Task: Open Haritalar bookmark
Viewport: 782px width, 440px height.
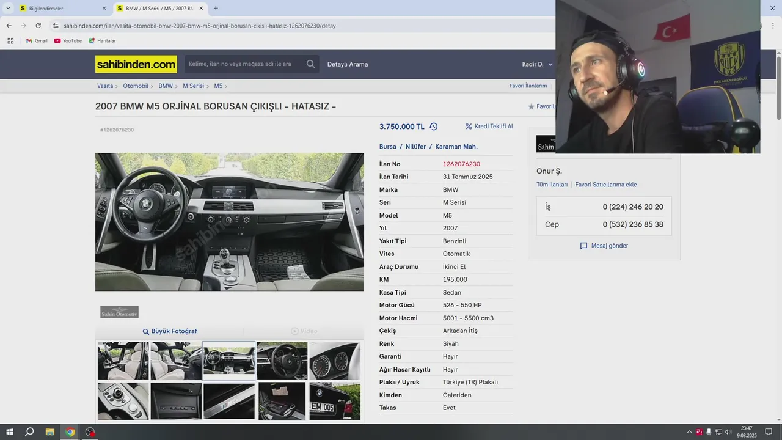Action: (102, 41)
